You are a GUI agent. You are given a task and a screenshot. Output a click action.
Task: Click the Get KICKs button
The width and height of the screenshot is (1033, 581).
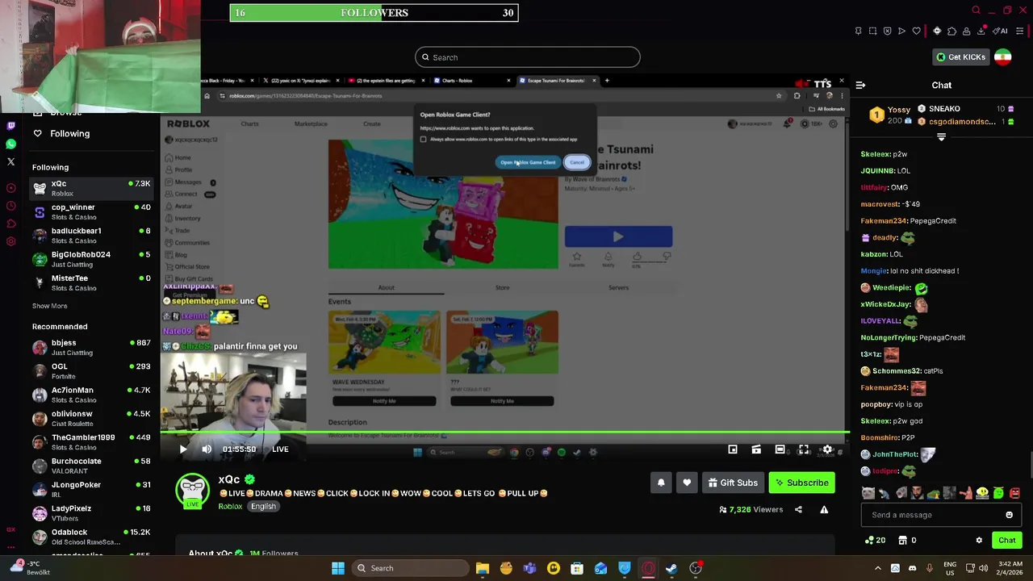pos(960,57)
